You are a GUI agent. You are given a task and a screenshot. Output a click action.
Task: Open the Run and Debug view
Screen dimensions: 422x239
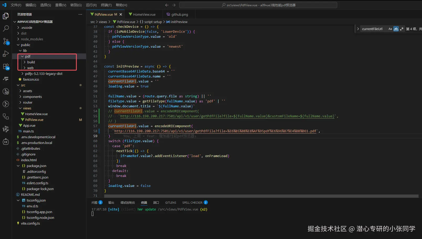pos(6,54)
